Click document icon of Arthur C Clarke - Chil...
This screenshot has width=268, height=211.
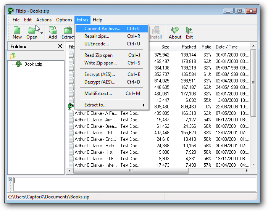click(x=71, y=133)
